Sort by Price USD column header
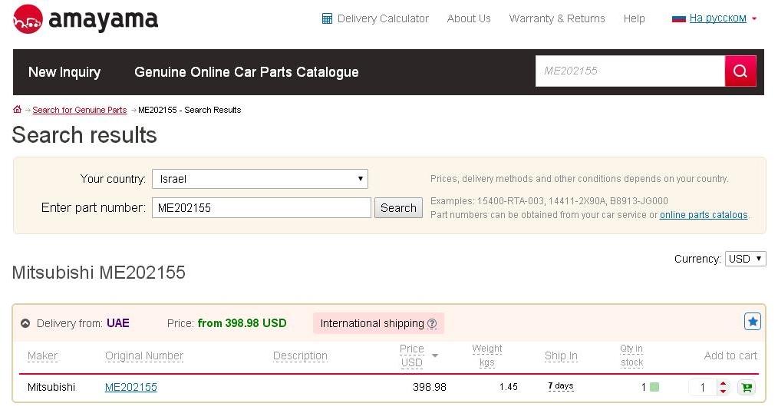 412,355
